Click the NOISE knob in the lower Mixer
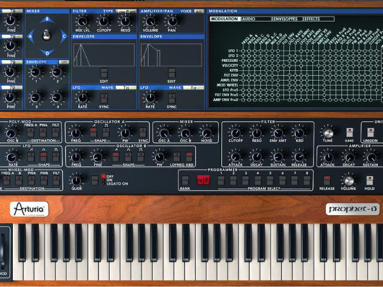Screen dimensions: 383x287 coord(206,133)
